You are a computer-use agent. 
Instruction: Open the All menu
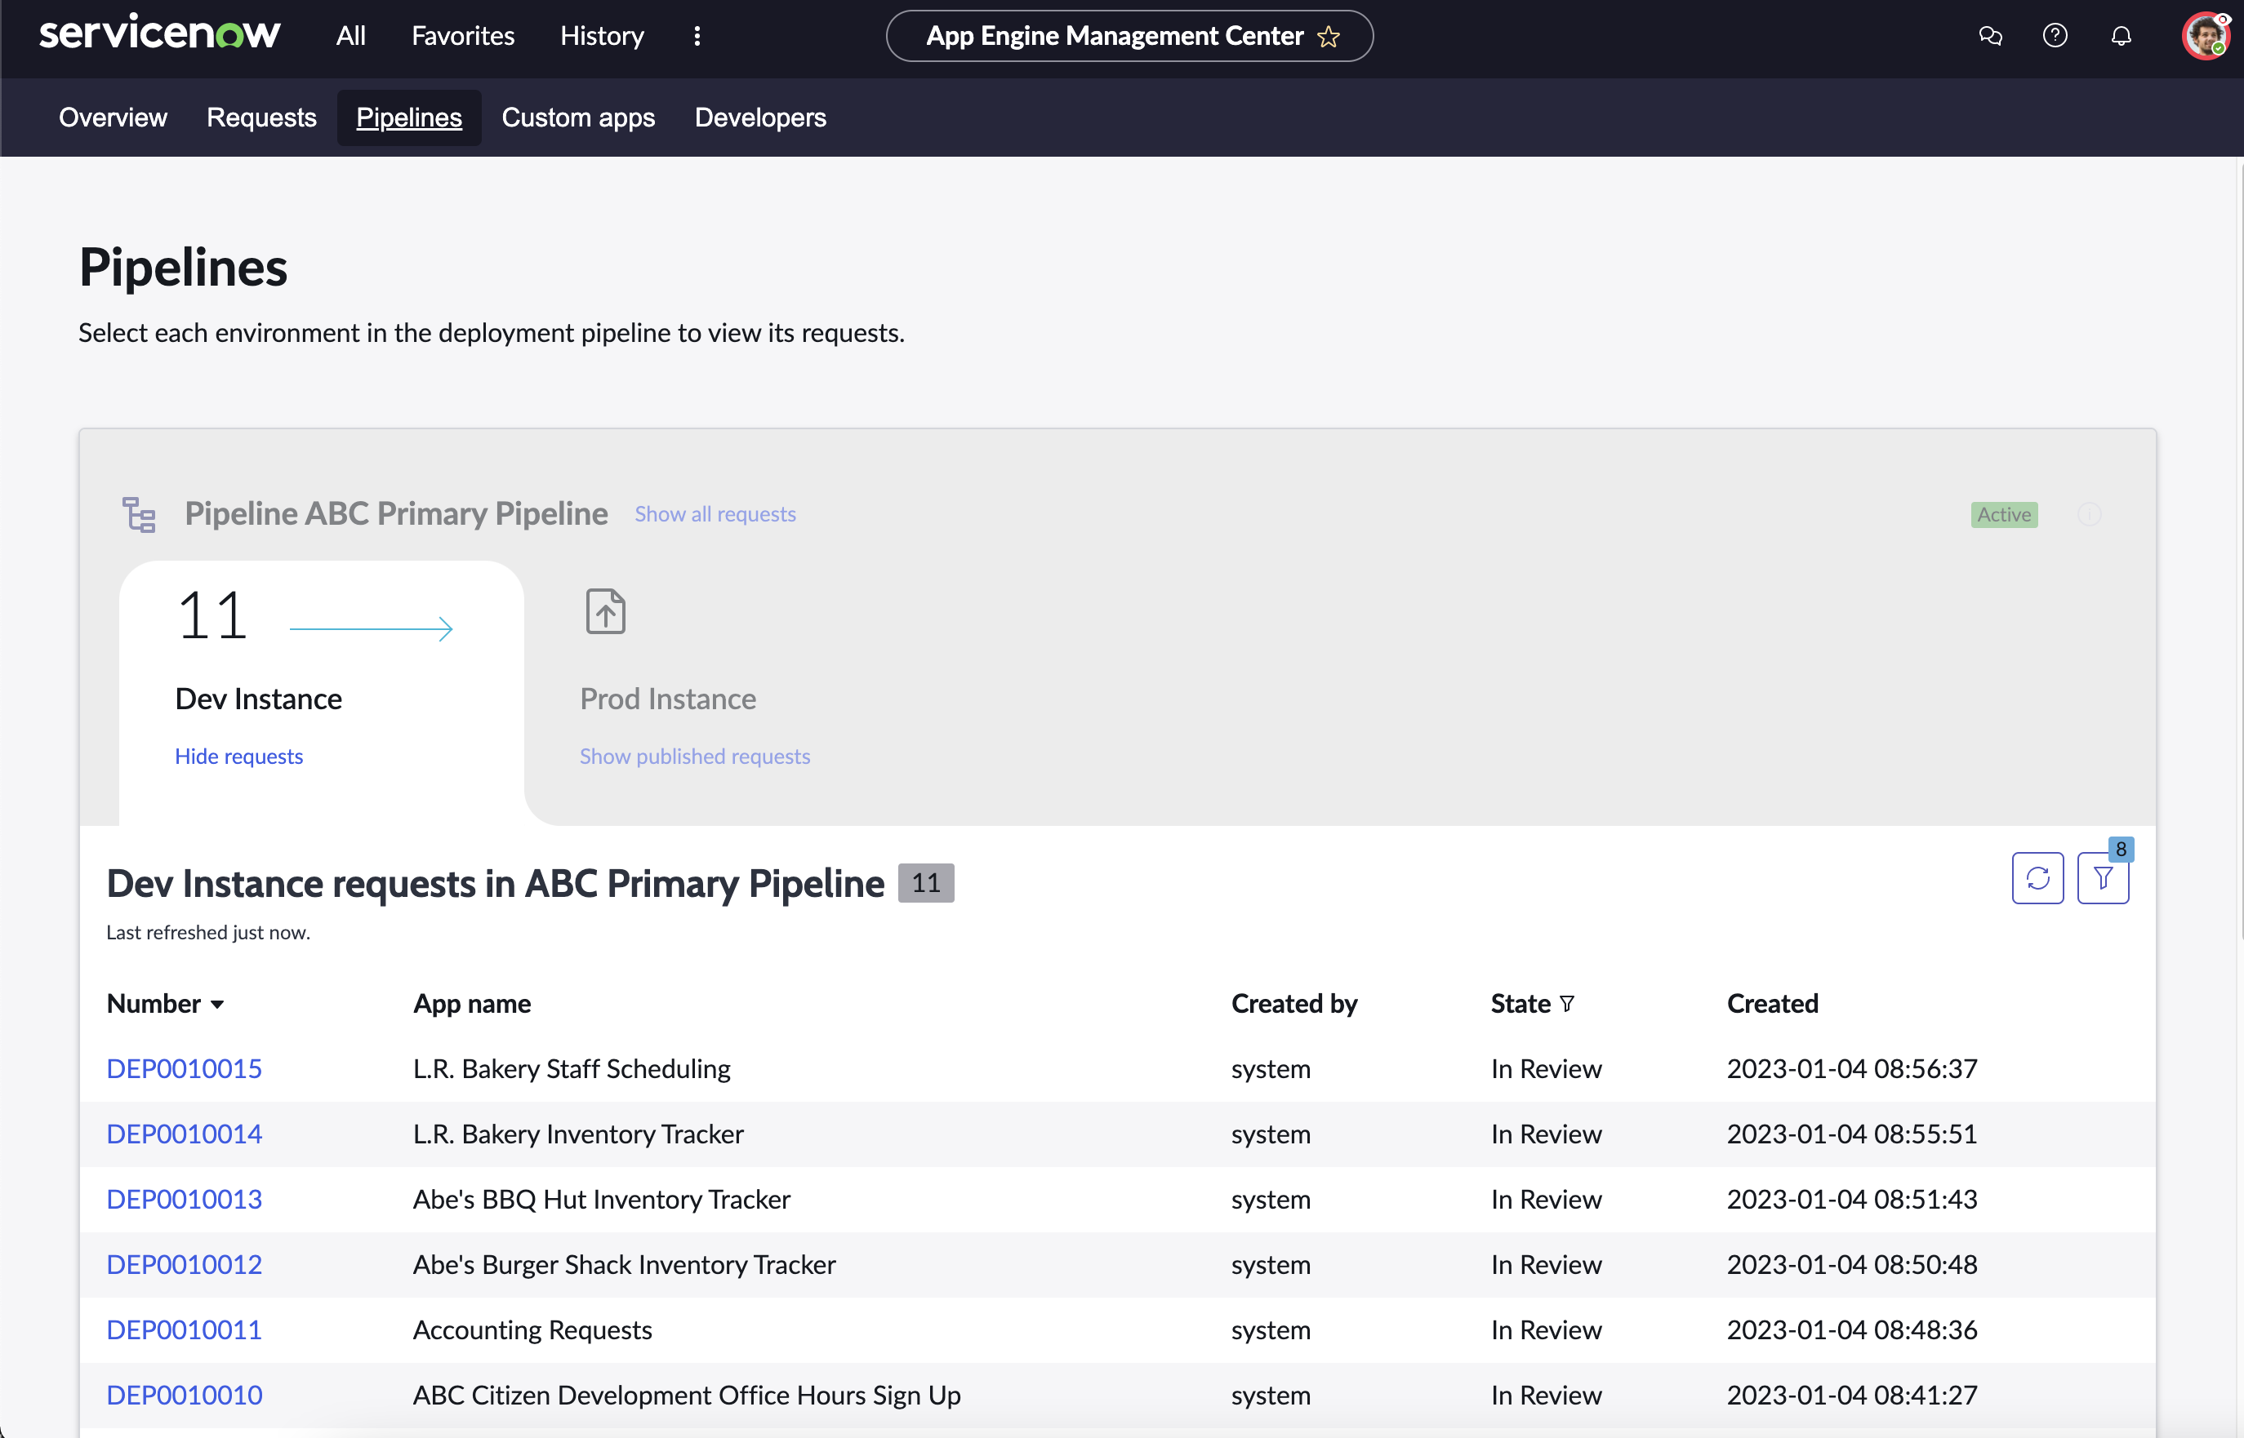350,35
